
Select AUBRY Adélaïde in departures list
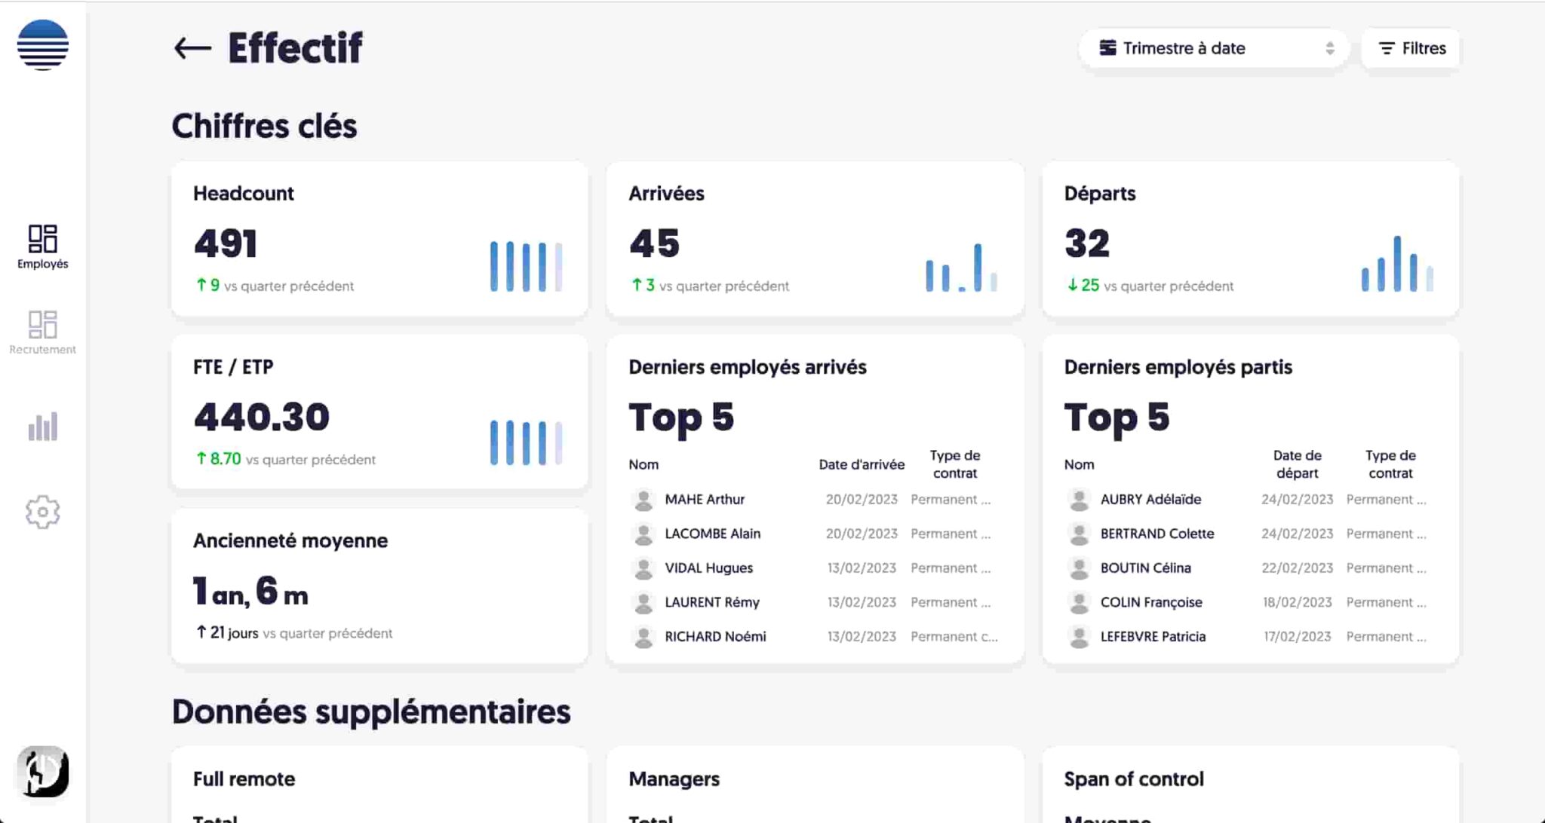(x=1150, y=500)
